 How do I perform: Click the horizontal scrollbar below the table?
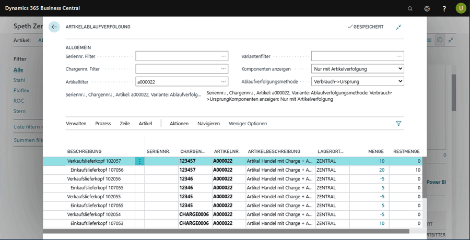(x=226, y=231)
